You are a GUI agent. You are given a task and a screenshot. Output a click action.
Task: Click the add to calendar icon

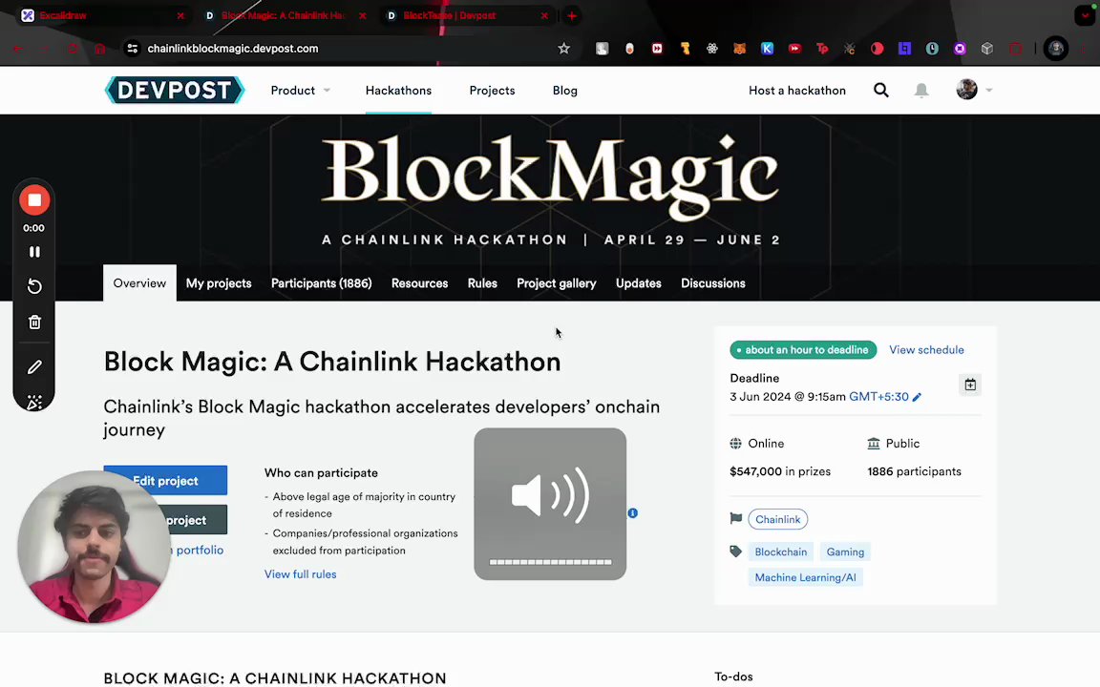[x=970, y=385]
